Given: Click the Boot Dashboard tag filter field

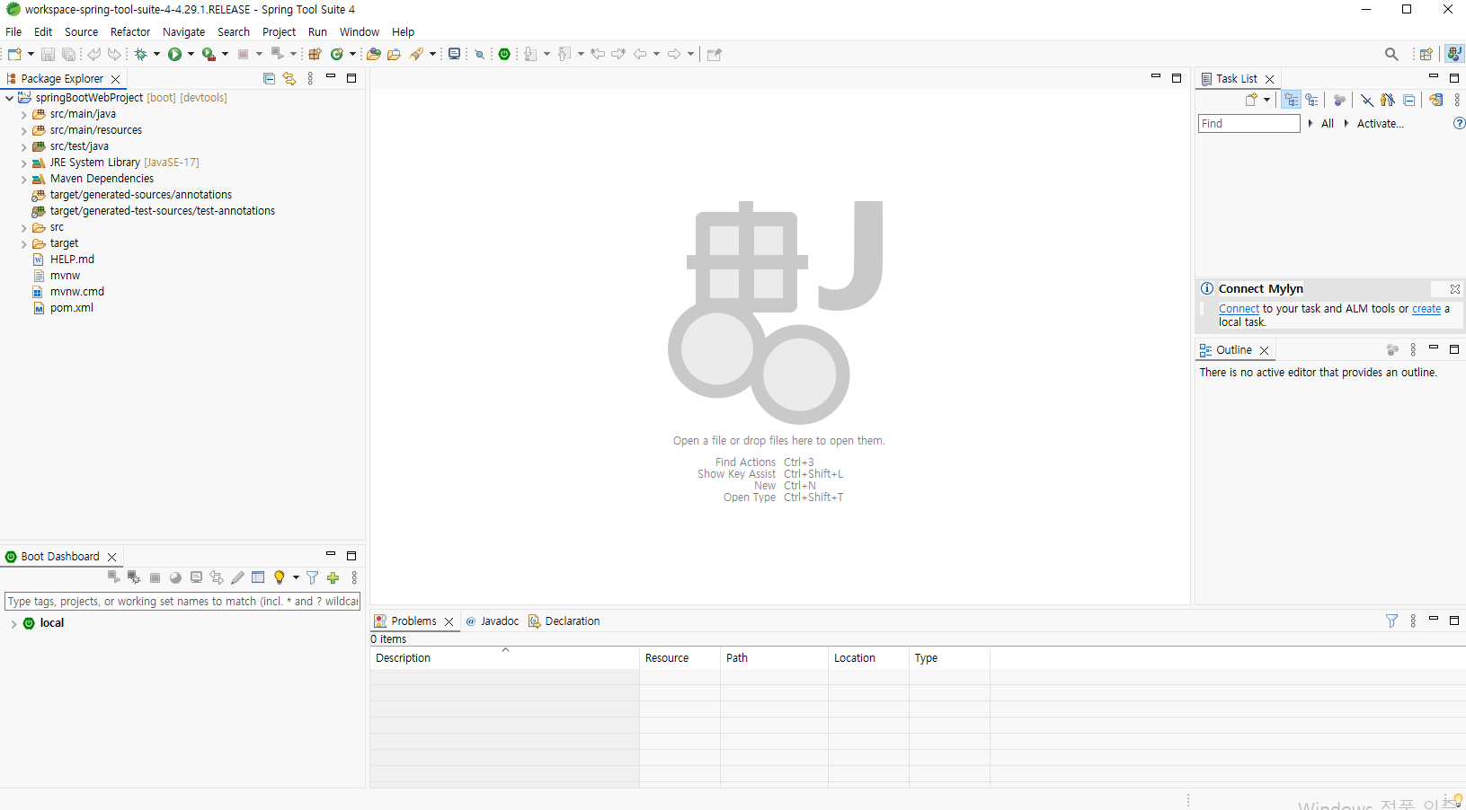Looking at the screenshot, I should point(182,602).
